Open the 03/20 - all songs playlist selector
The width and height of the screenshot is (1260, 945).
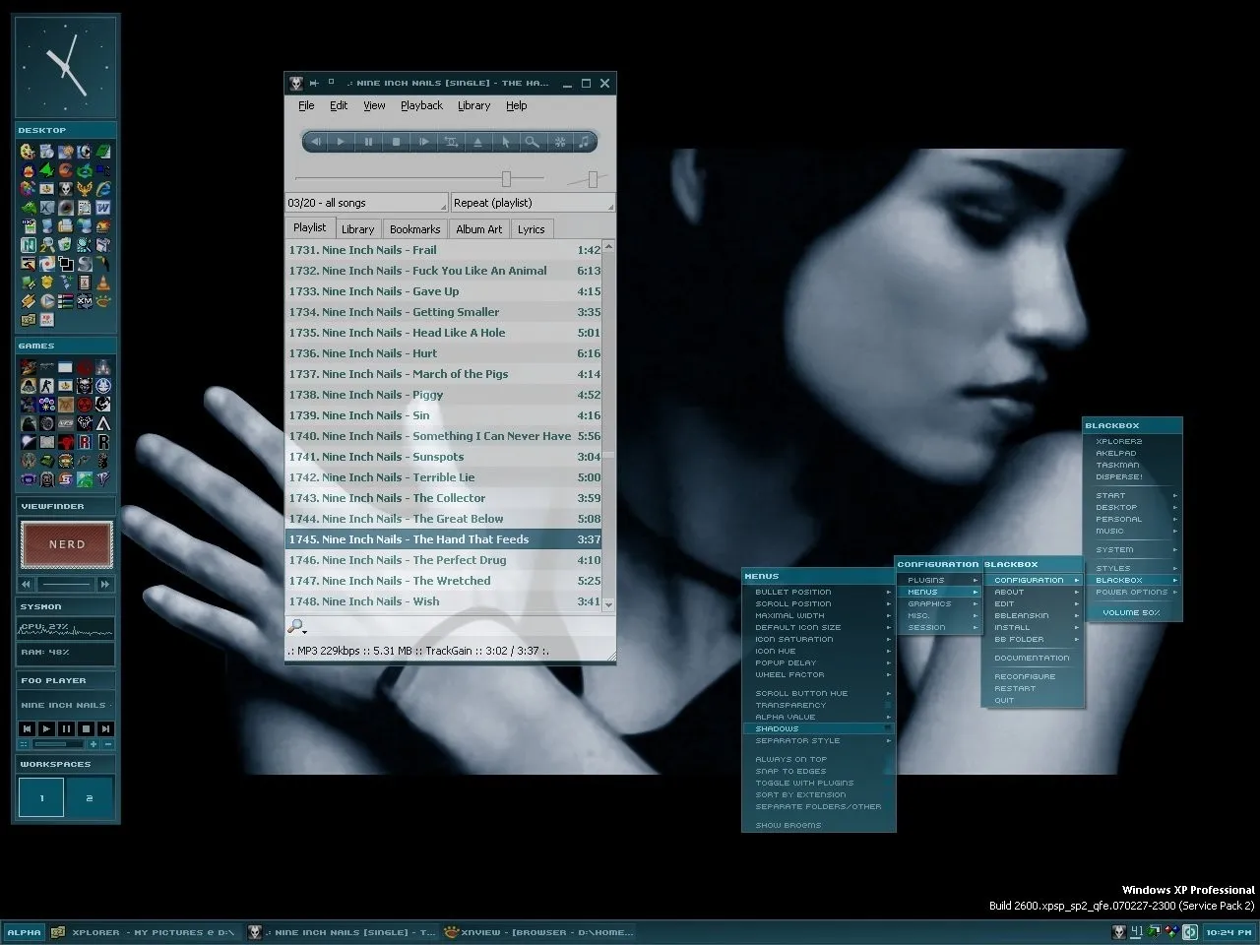click(365, 203)
